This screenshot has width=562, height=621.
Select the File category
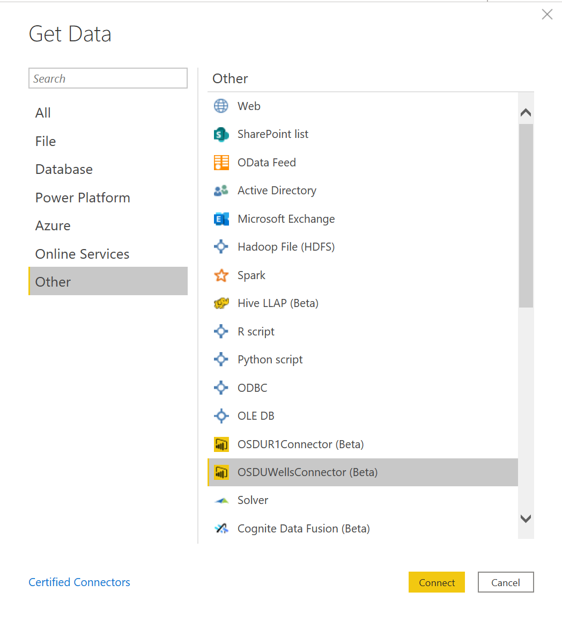108,141
